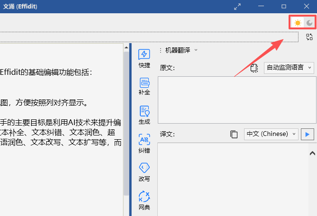Viewport: 317px width, 216px height.
Task: Click the copy icon next to 译文
Action: [x=234, y=134]
